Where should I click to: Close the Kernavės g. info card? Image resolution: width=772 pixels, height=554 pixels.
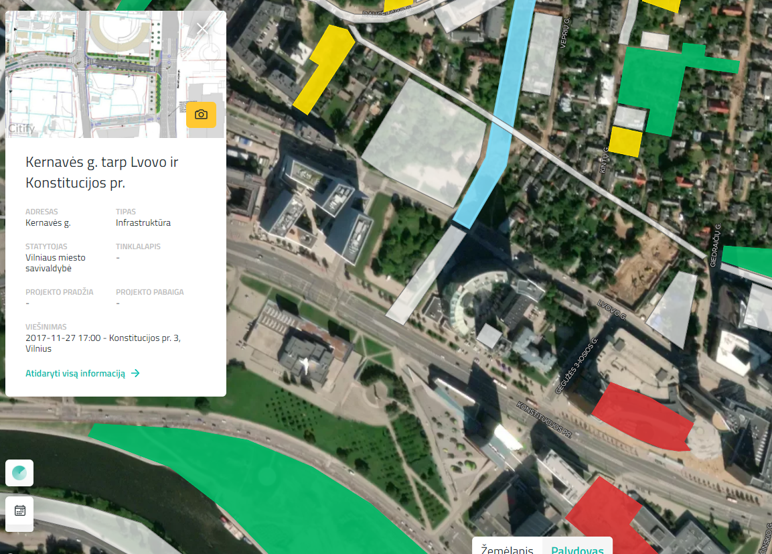pyautogui.click(x=203, y=29)
